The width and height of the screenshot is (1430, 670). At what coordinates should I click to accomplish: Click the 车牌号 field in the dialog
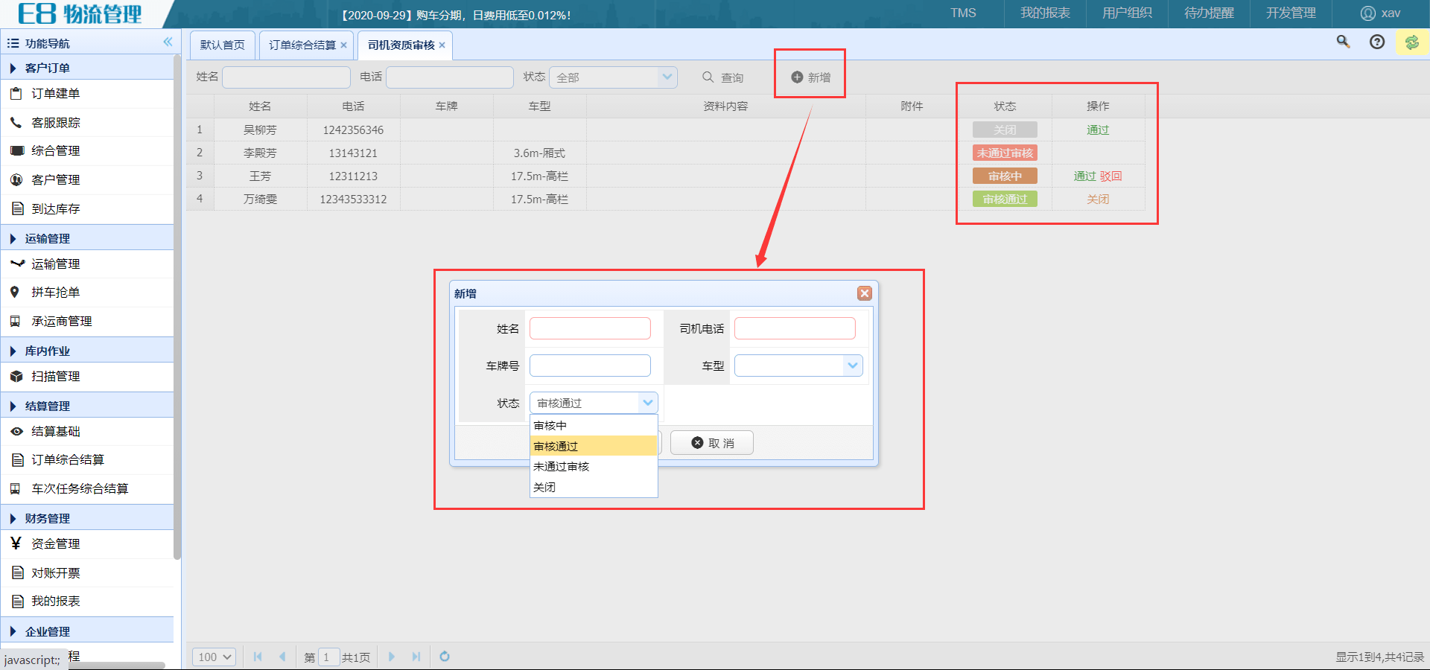point(590,366)
